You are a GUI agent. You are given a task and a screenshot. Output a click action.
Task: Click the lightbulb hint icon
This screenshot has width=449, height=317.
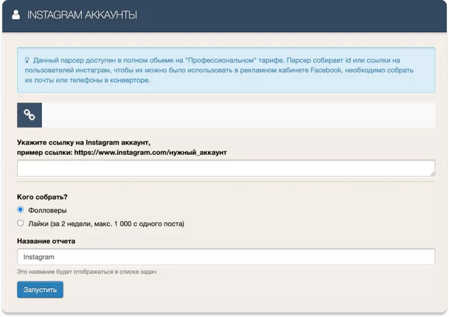(x=27, y=60)
